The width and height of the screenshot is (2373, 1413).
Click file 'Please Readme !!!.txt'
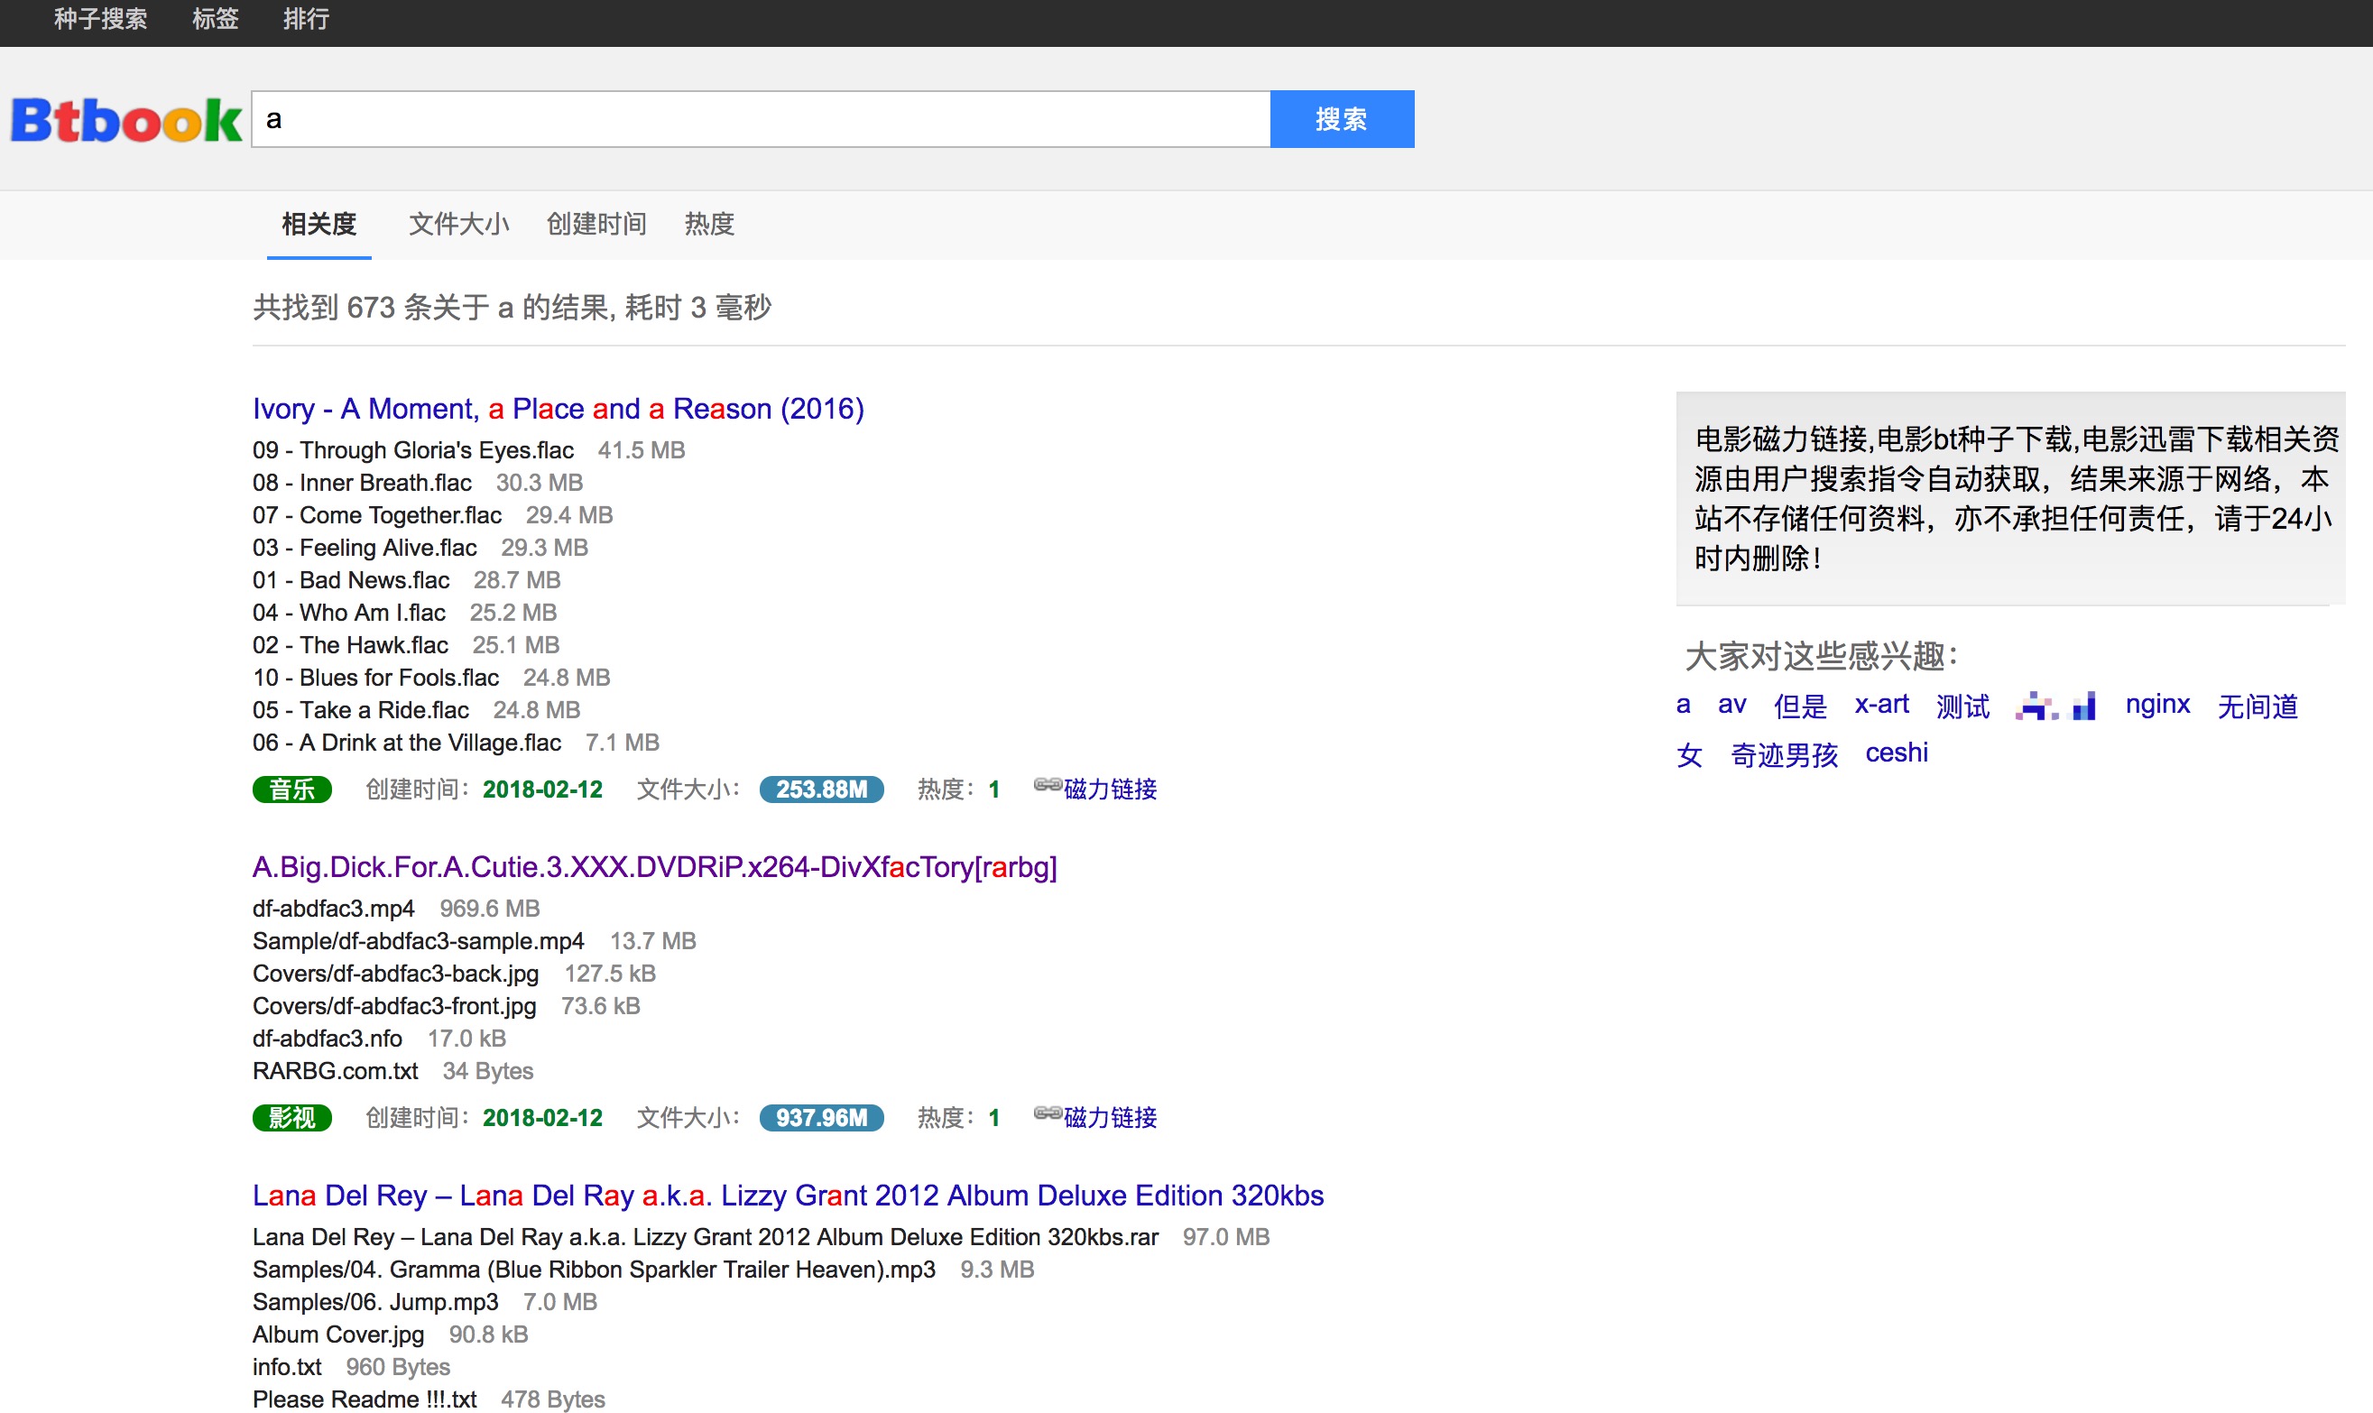coord(365,1399)
